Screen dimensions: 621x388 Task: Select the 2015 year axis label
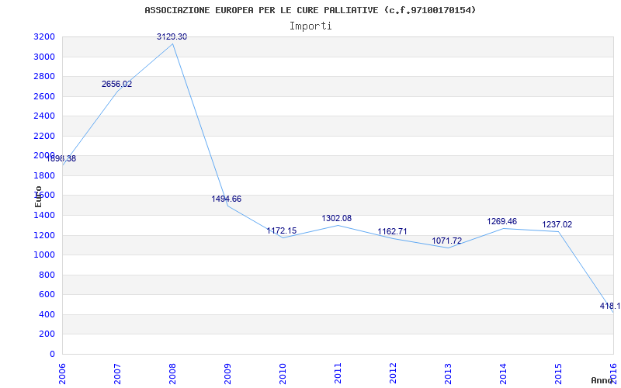coord(558,373)
